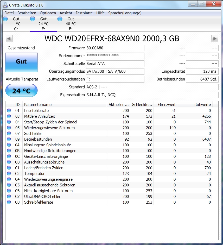Image resolution: width=223 pixels, height=245 pixels.
Task: Click the Firmware field showing 80.00A80
Action: coord(115,48)
